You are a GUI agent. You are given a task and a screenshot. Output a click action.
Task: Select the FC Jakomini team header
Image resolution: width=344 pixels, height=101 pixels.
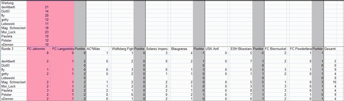pyautogui.click(x=37, y=49)
